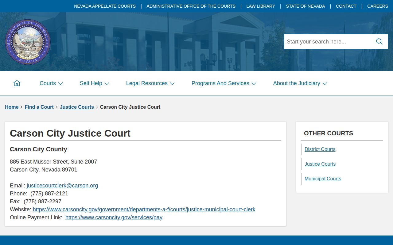Viewport: 393px width, 245px height.
Task: Expand the Programs And Services menu
Action: pos(224,83)
